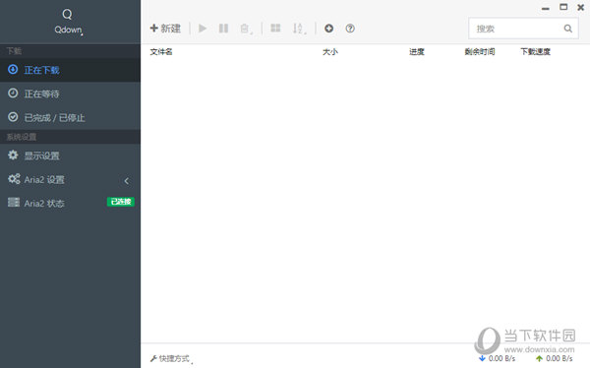Pause the selected download tasks
The image size is (590, 368).
coord(223,29)
